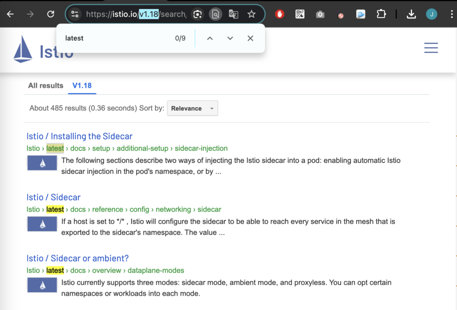Open the Chrome three-dot menu
Viewport: 457px width, 310px height.
tap(452, 14)
